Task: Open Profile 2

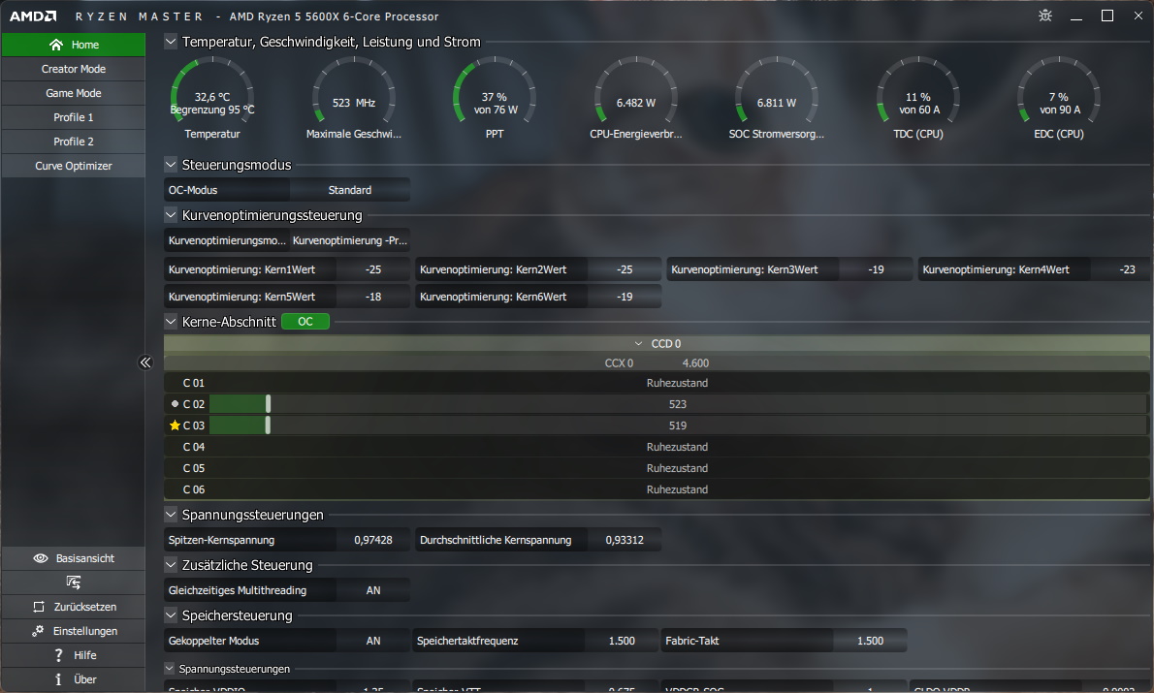Action: click(74, 142)
